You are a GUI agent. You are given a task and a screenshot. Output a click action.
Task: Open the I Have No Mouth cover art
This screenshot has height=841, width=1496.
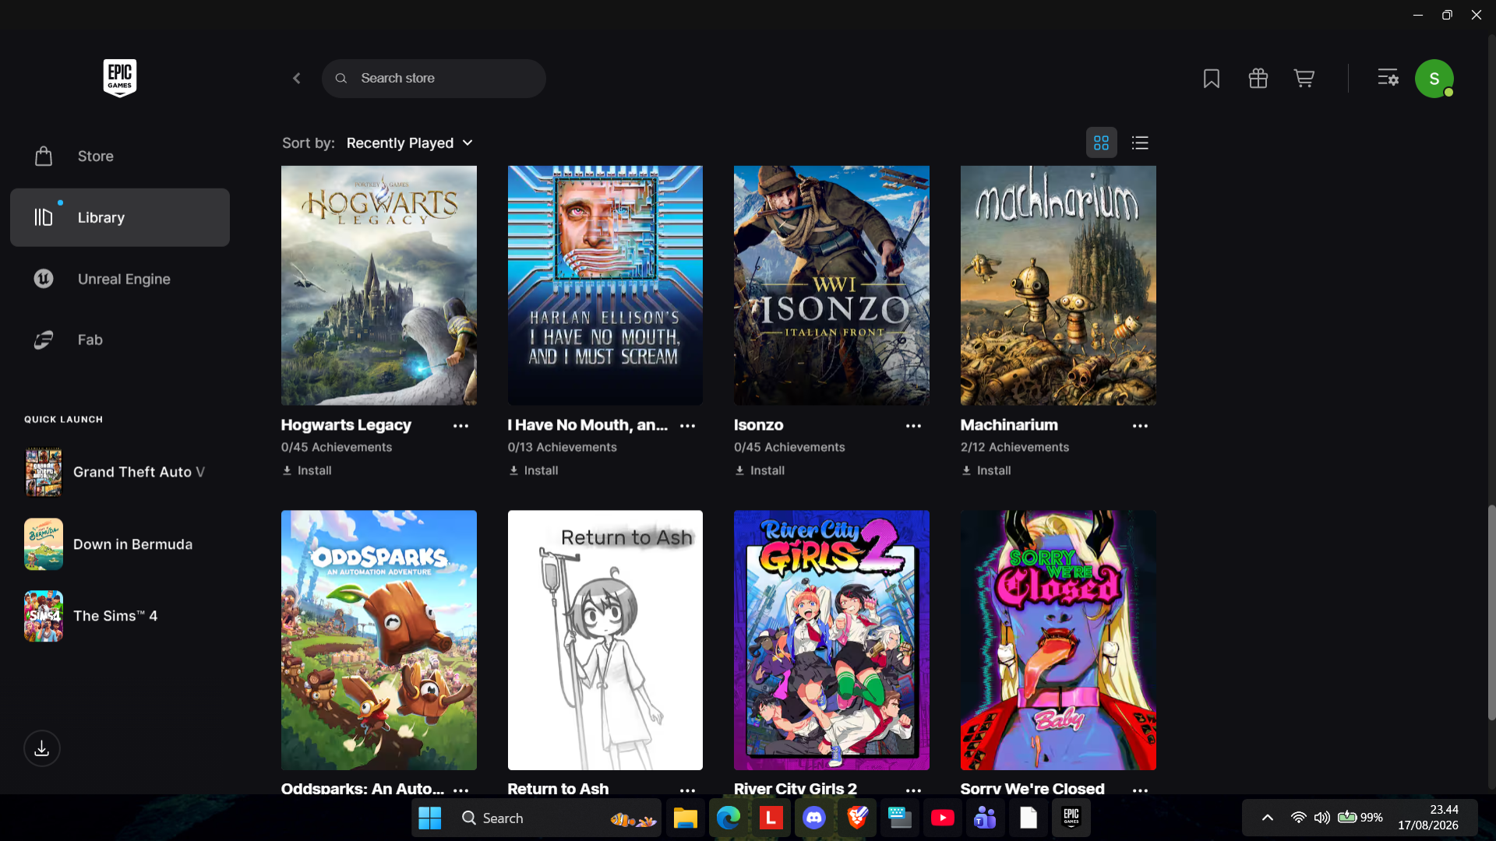click(605, 285)
